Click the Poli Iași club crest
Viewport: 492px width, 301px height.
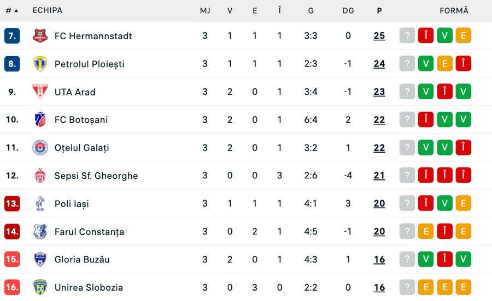click(40, 204)
